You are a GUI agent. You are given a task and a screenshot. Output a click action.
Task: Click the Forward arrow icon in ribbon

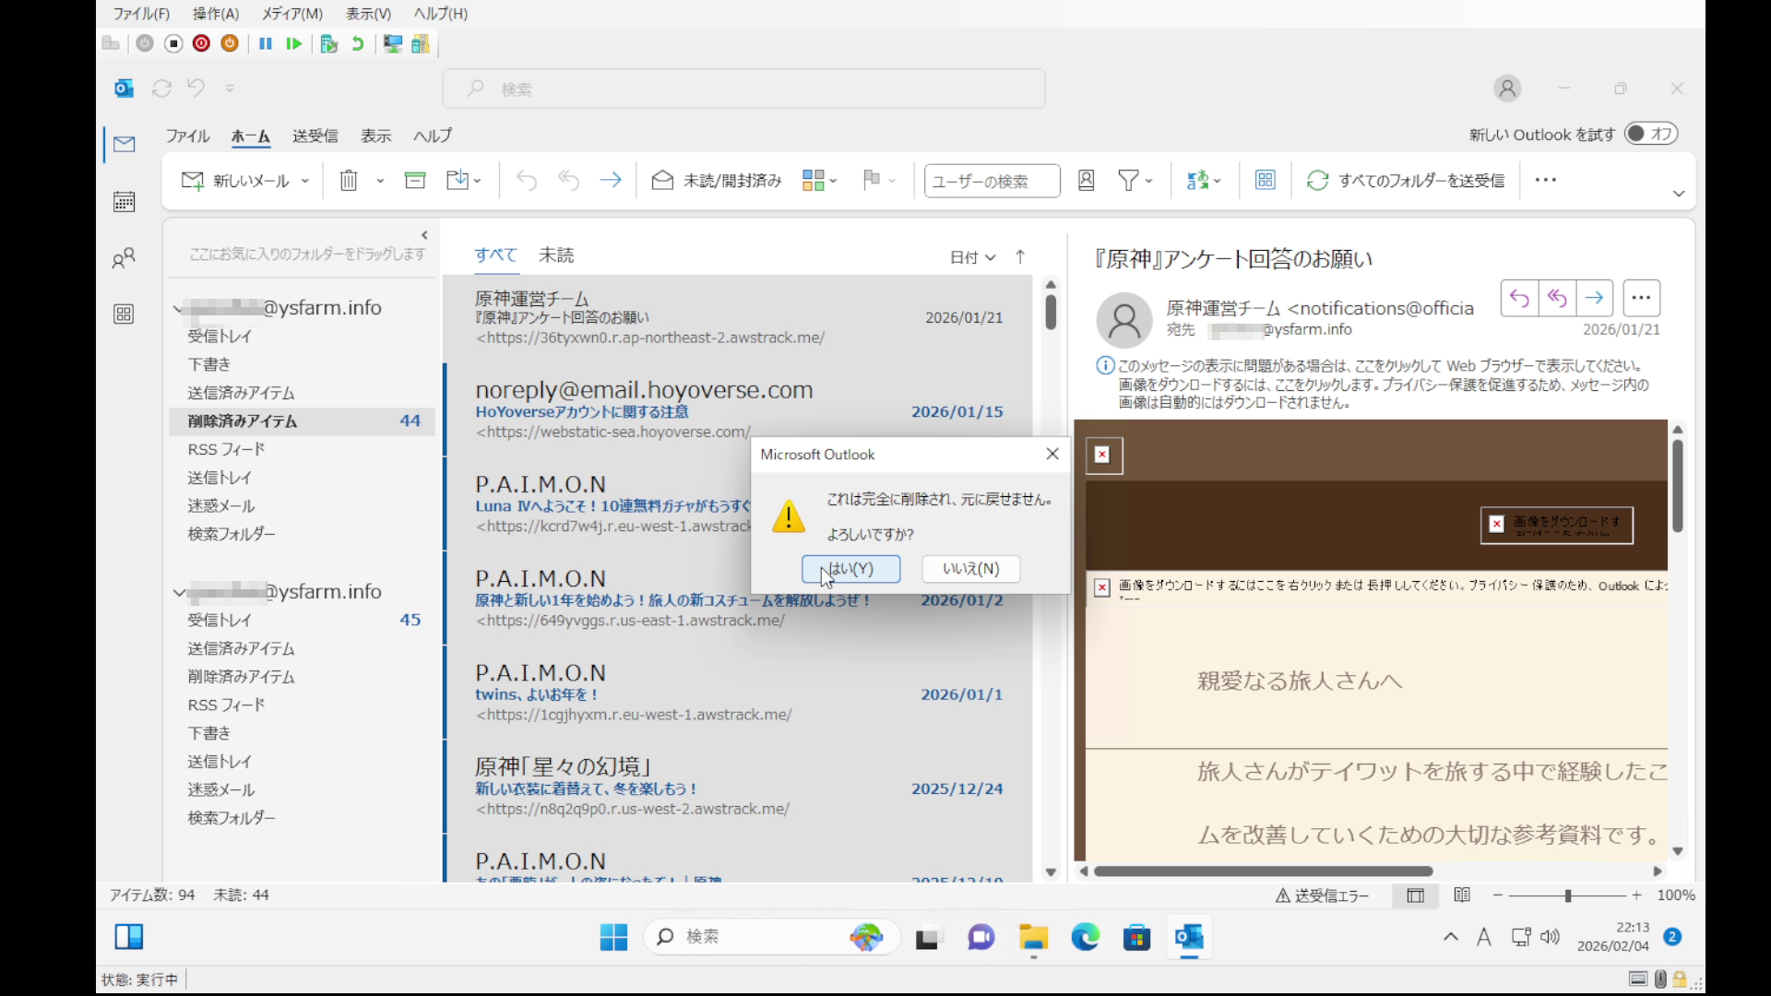pyautogui.click(x=610, y=181)
